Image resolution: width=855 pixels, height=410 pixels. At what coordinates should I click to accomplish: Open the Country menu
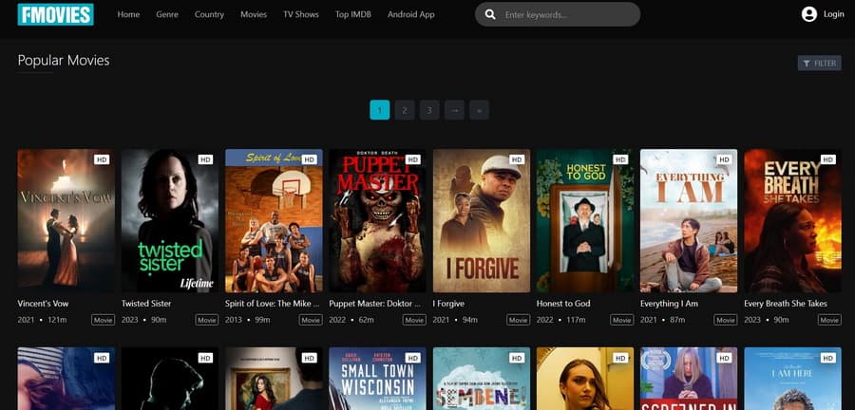(x=209, y=14)
